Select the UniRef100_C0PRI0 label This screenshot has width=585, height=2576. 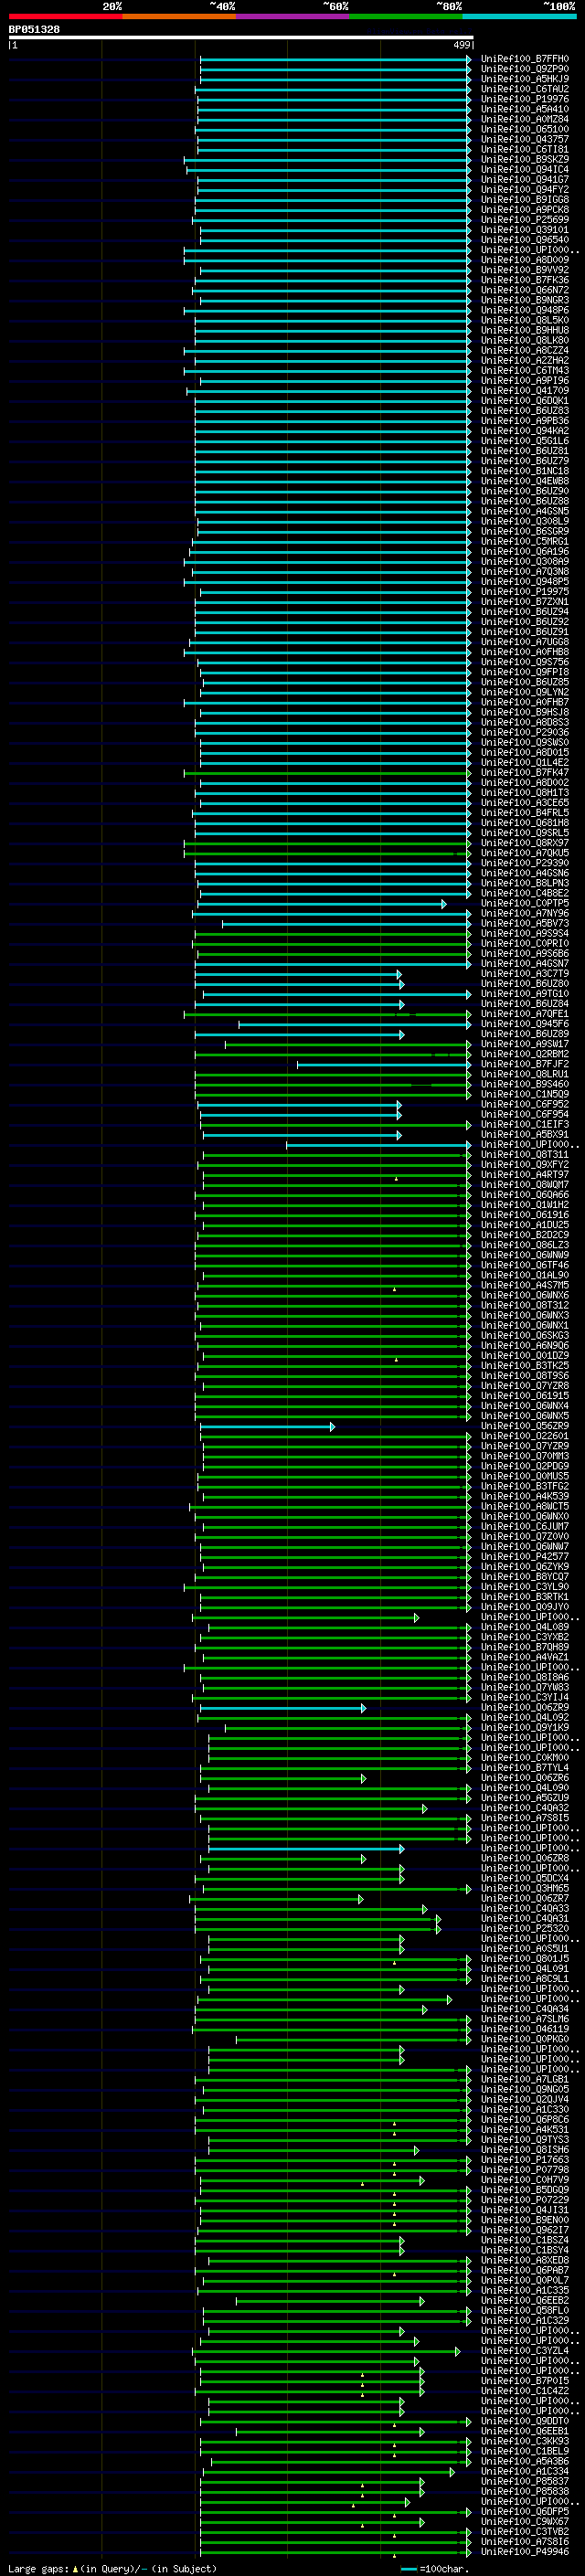524,944
